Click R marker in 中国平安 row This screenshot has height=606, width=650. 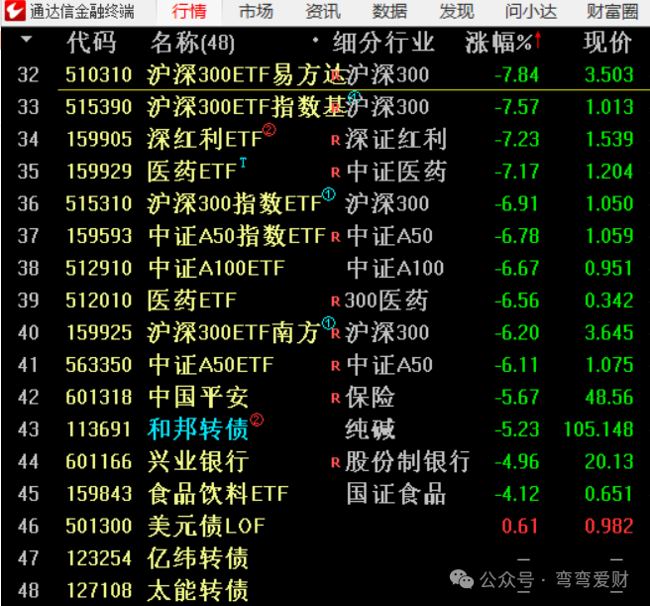click(335, 399)
